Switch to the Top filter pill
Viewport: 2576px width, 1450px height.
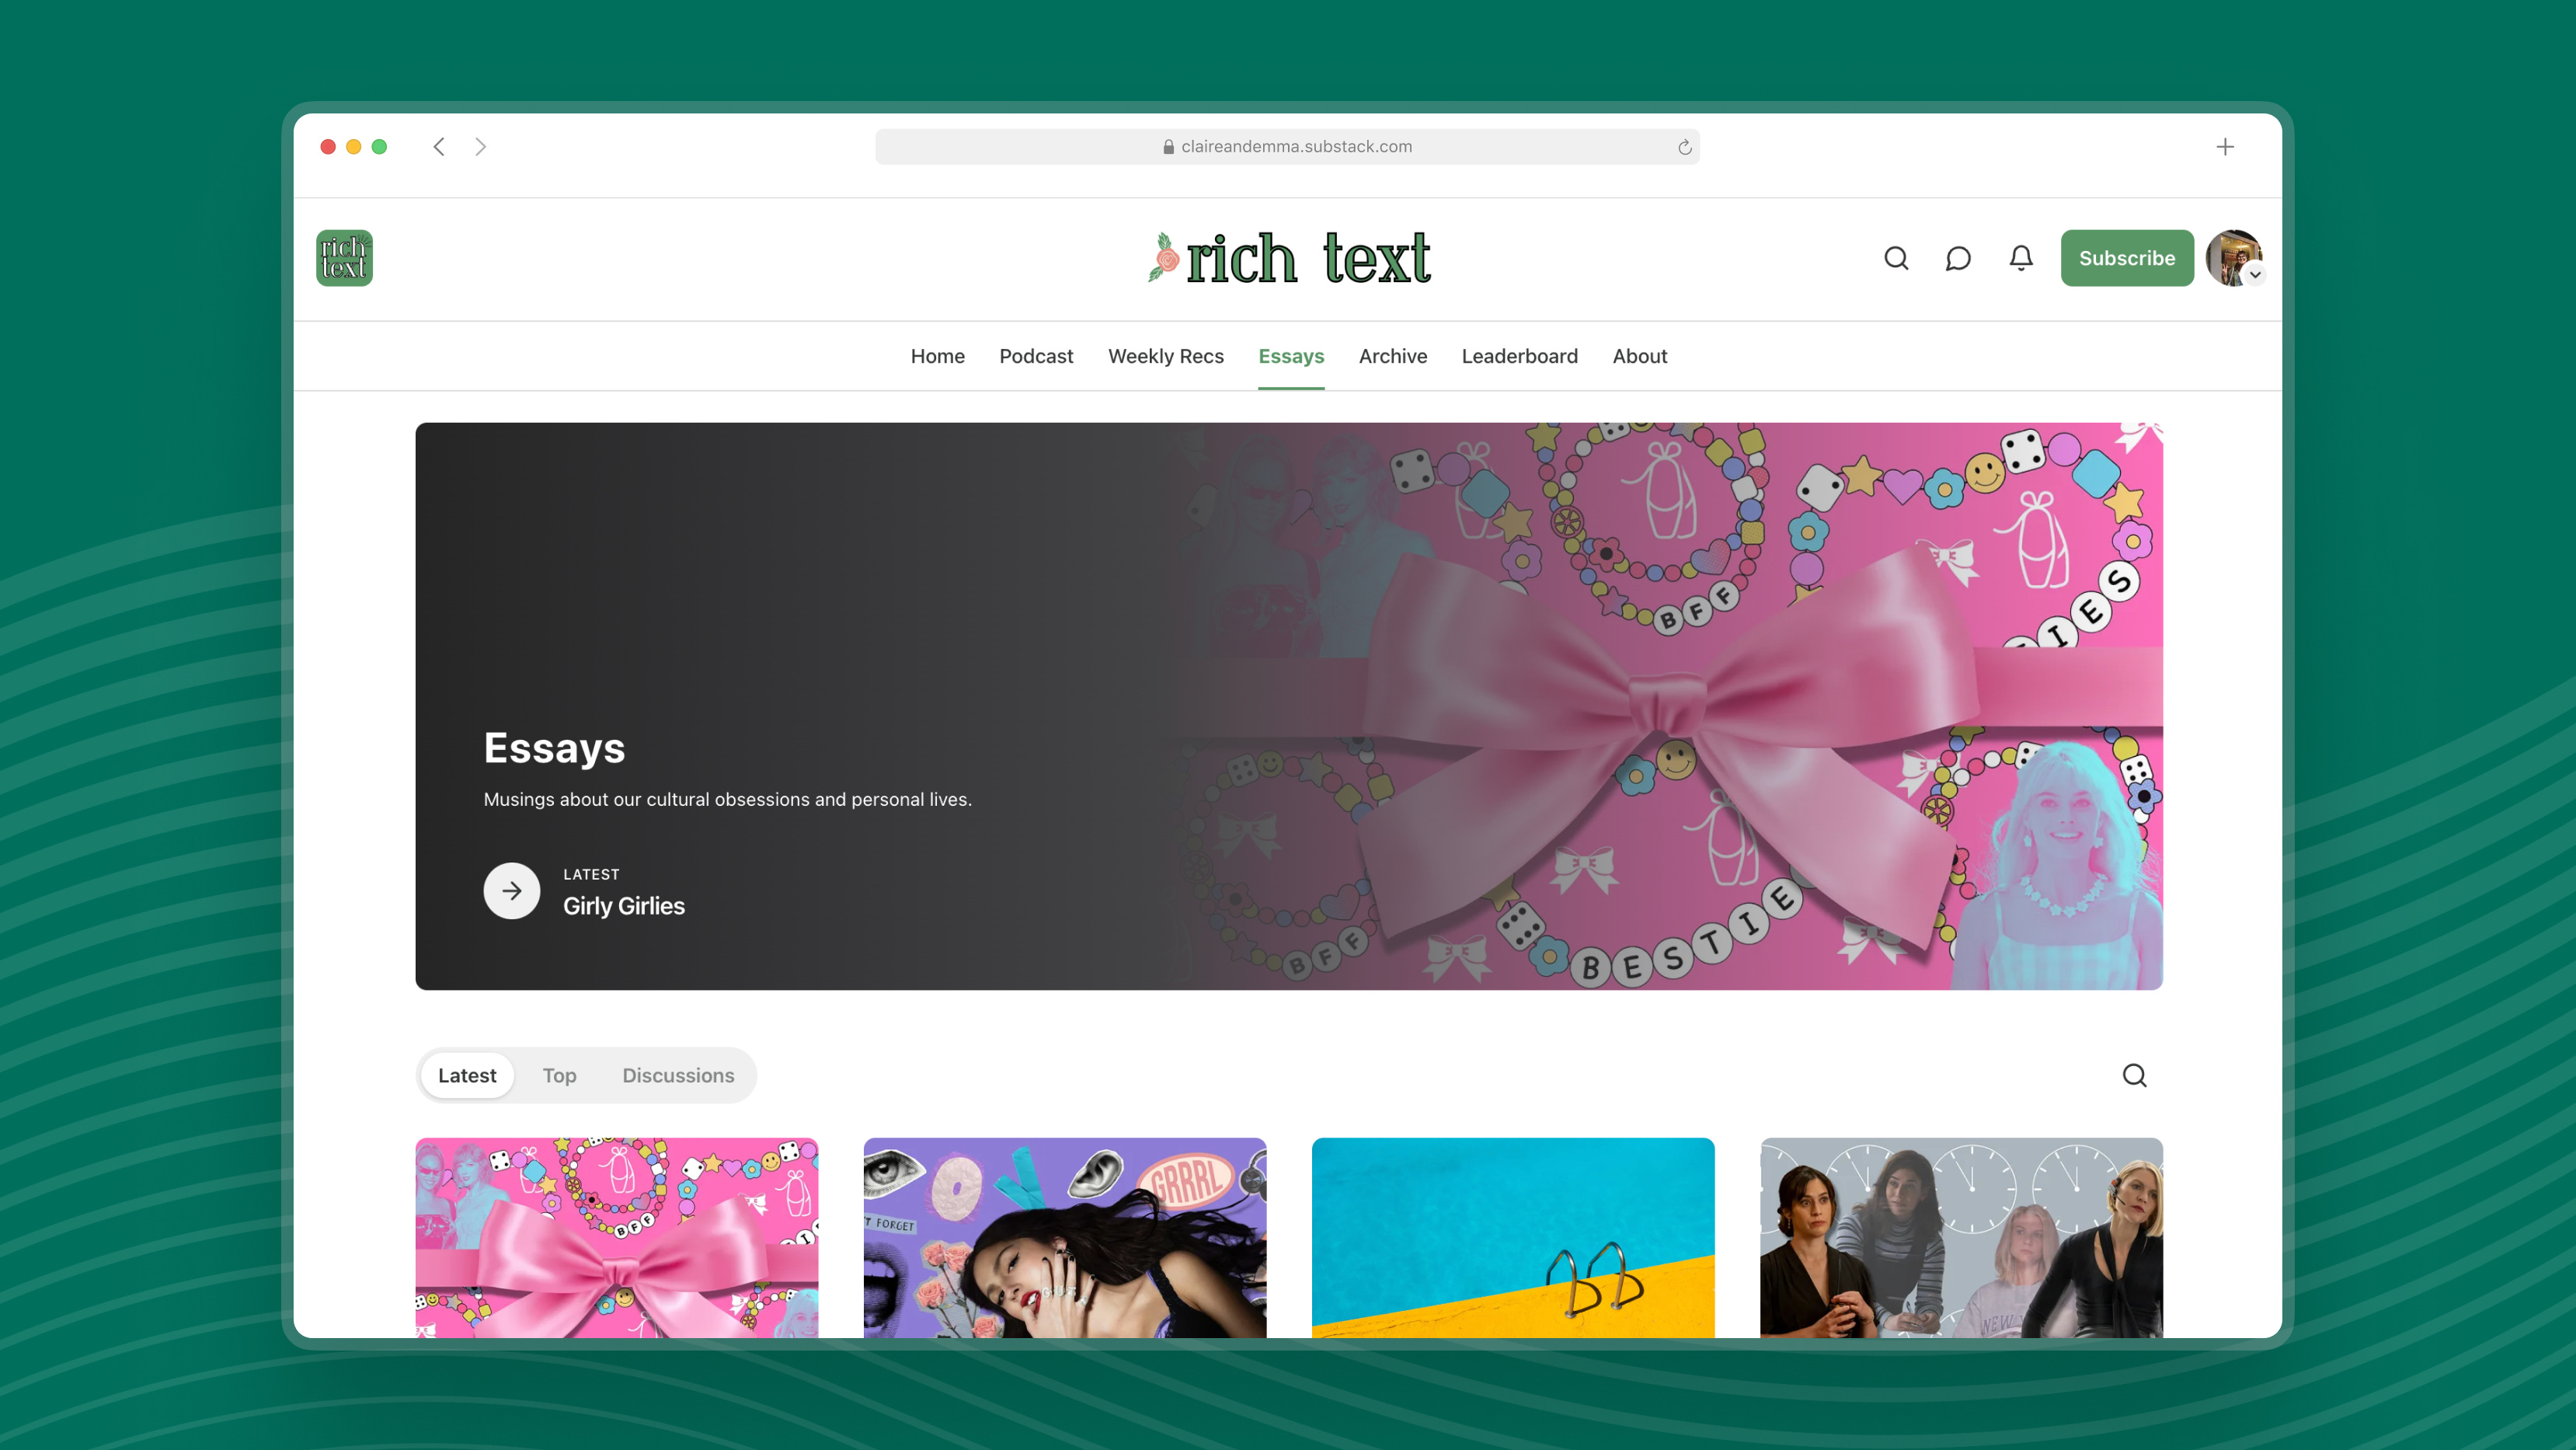[559, 1075]
